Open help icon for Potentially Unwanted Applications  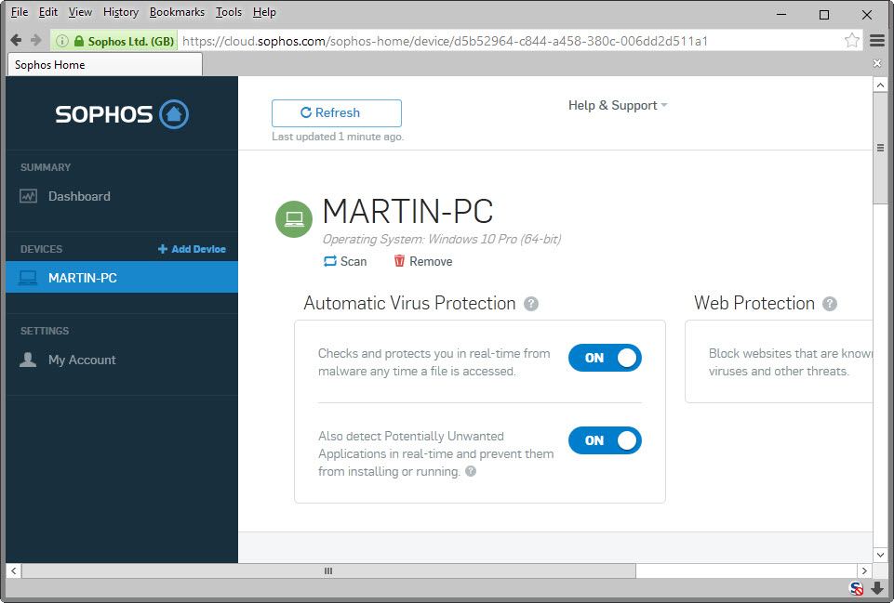[x=471, y=471]
